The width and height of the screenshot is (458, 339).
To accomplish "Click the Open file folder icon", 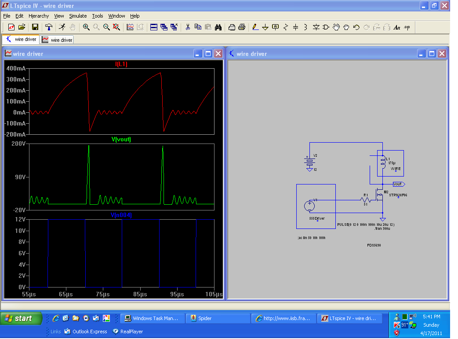I will [x=22, y=27].
